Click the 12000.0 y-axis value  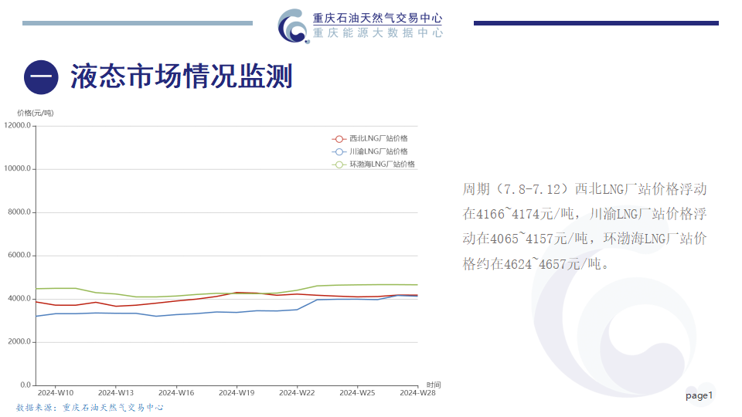pyautogui.click(x=18, y=125)
